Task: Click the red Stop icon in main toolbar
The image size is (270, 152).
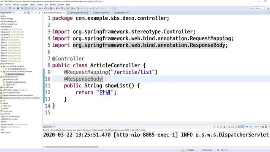Action: [57, 8]
